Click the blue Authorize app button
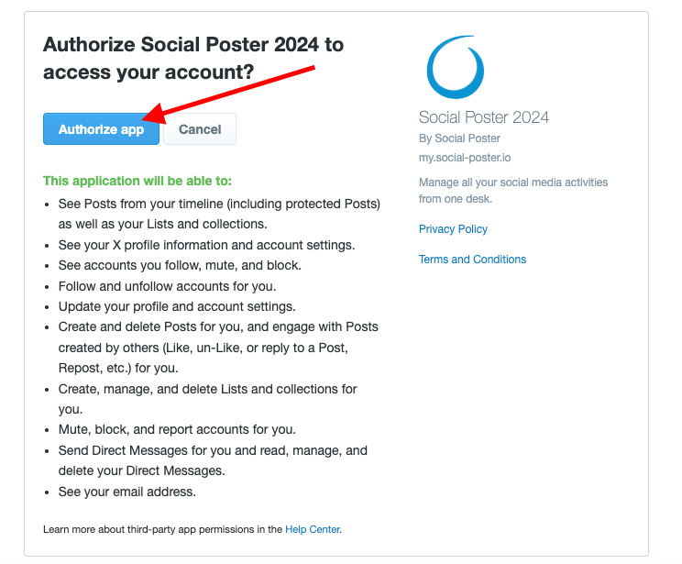The width and height of the screenshot is (682, 564). (x=101, y=128)
